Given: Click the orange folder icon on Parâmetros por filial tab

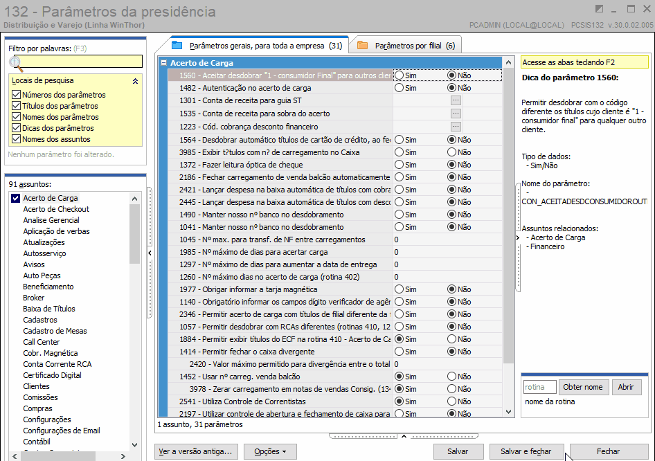Looking at the screenshot, I should [x=363, y=45].
